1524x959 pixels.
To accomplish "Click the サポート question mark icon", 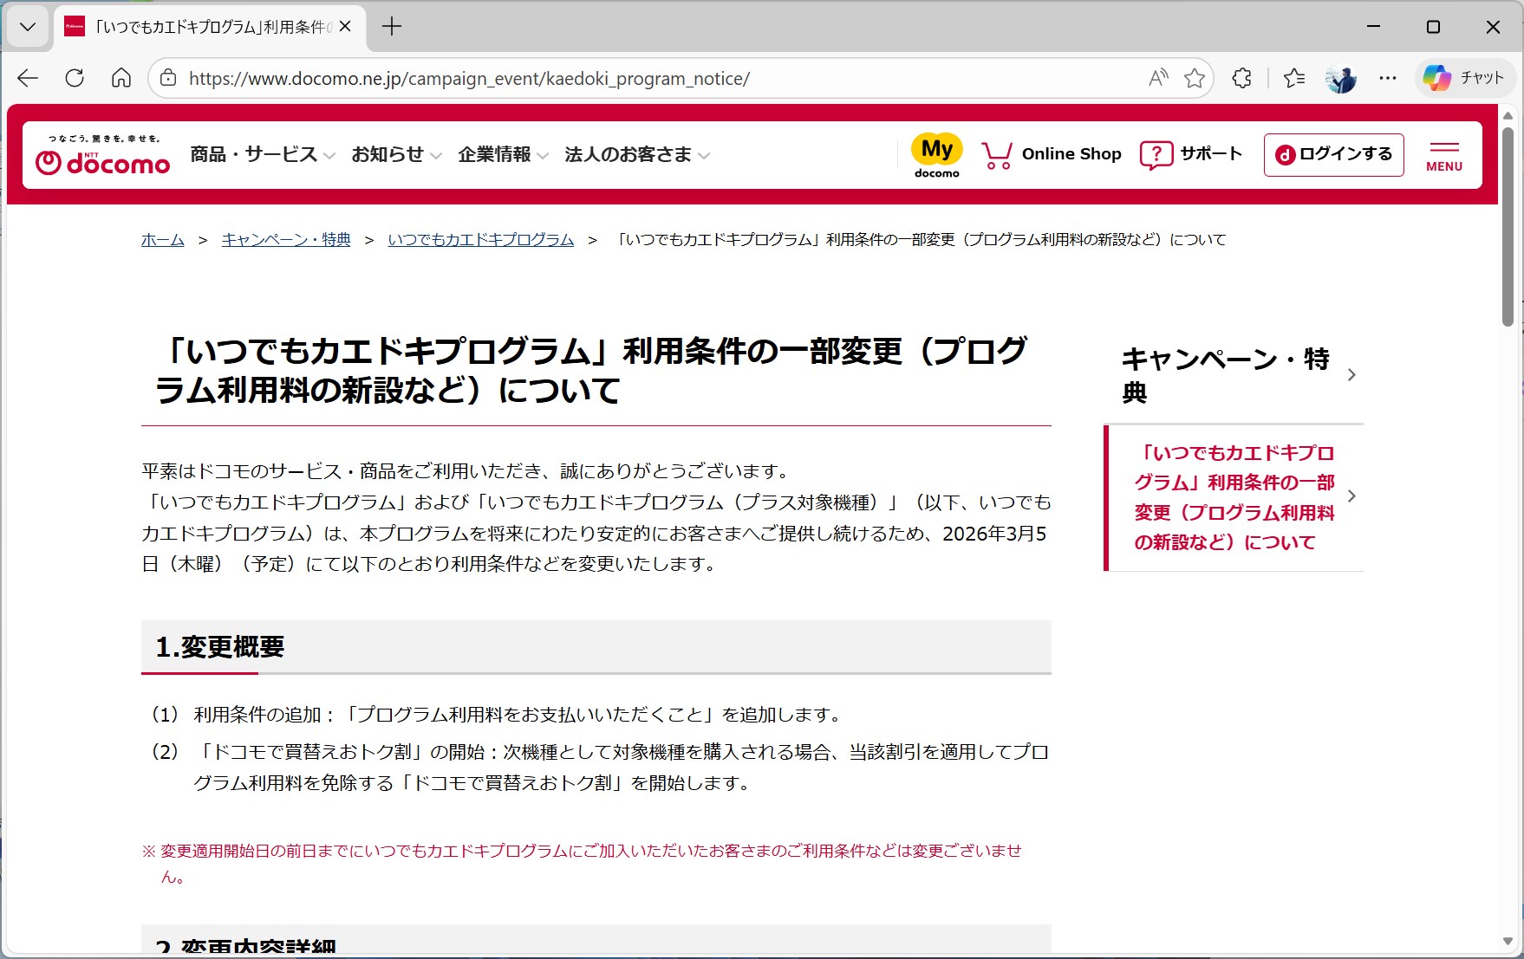I will (x=1156, y=154).
